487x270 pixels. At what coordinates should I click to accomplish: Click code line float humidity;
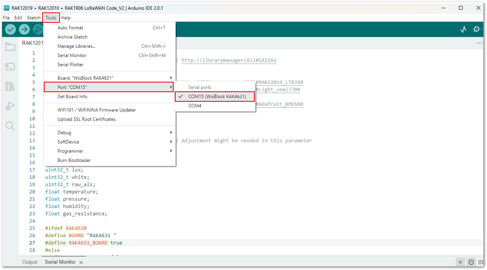(x=68, y=206)
